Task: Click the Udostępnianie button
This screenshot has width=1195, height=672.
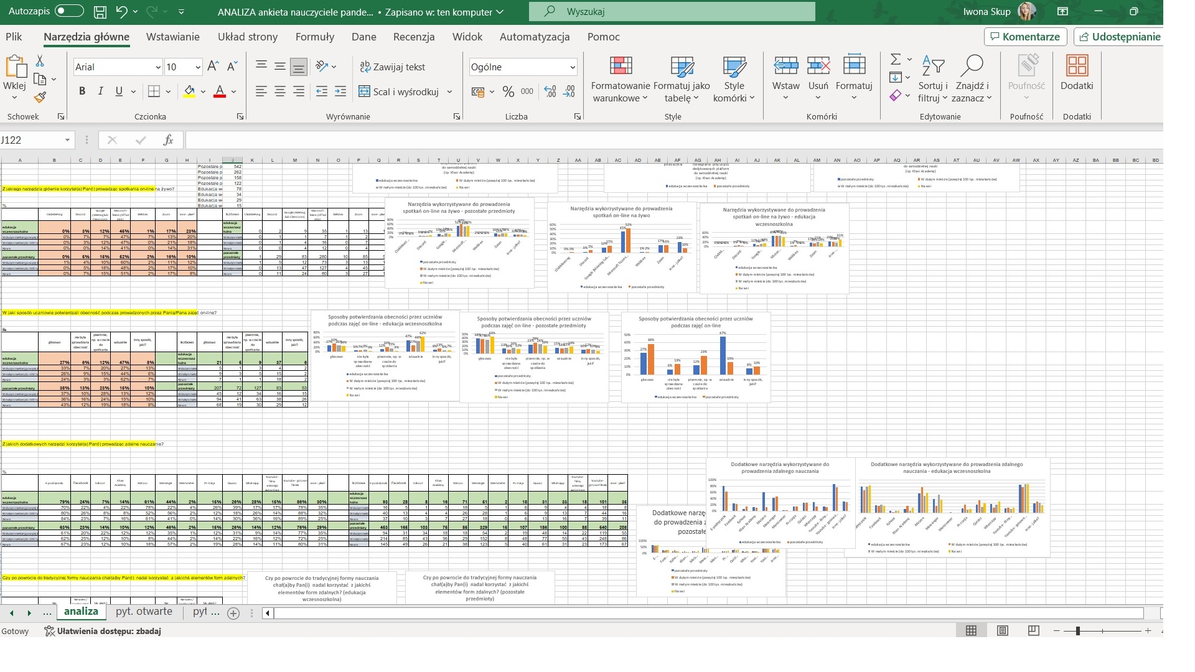Action: (1119, 37)
